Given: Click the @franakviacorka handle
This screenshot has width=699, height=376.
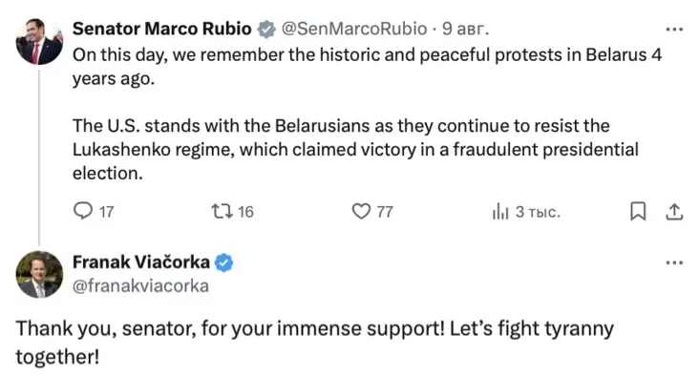Looking at the screenshot, I should [140, 285].
